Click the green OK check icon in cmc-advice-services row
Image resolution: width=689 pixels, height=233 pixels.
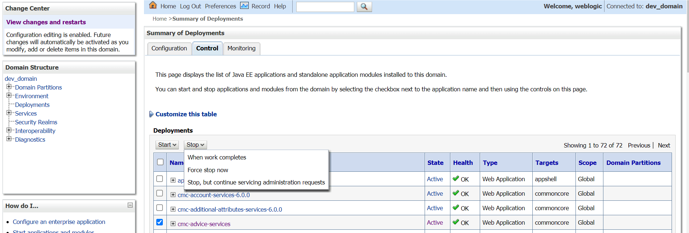pyautogui.click(x=456, y=222)
